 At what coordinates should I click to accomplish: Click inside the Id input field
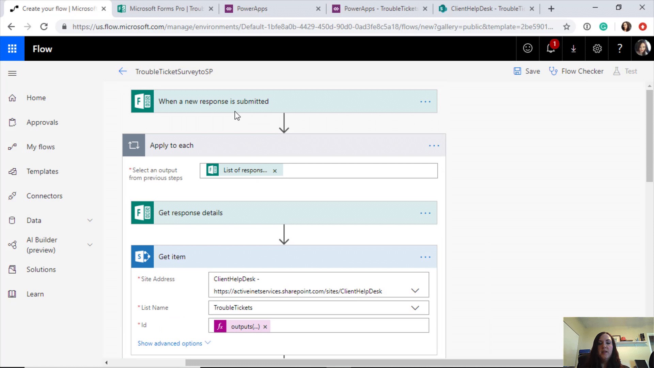click(x=319, y=325)
